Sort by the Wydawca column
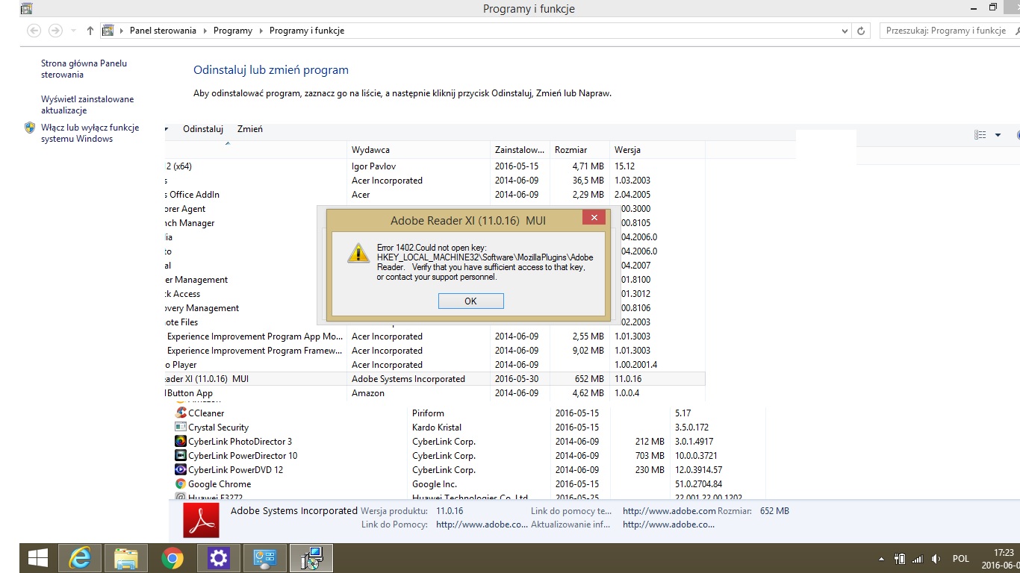The height and width of the screenshot is (573, 1020). 419,150
